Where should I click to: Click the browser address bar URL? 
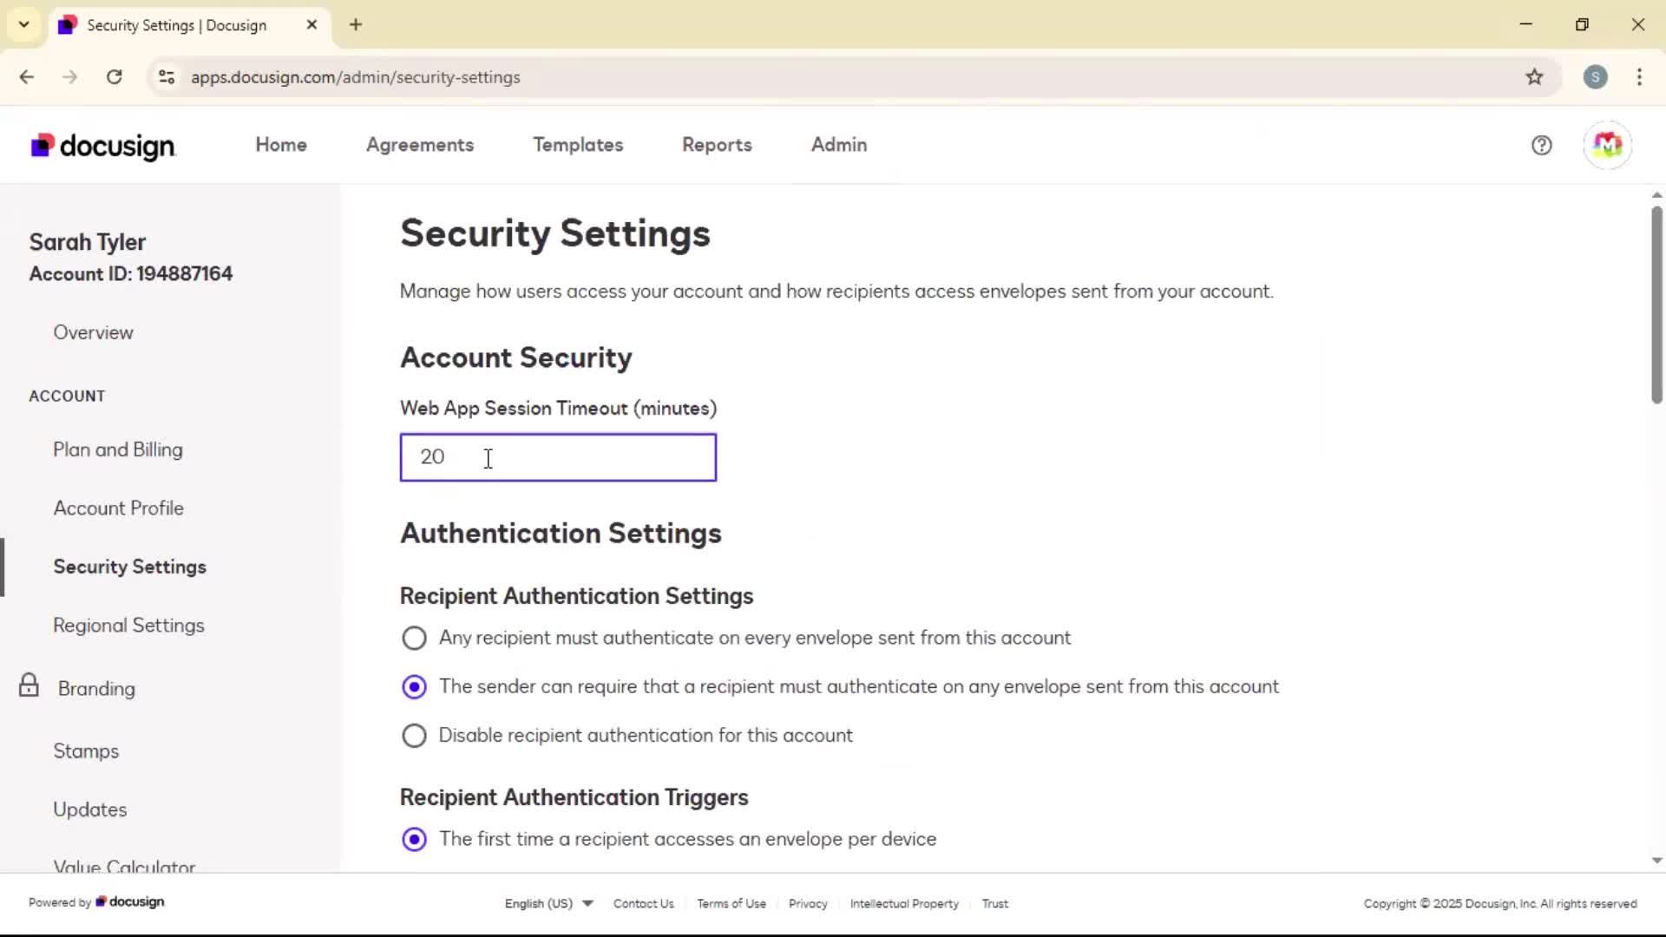click(x=356, y=77)
